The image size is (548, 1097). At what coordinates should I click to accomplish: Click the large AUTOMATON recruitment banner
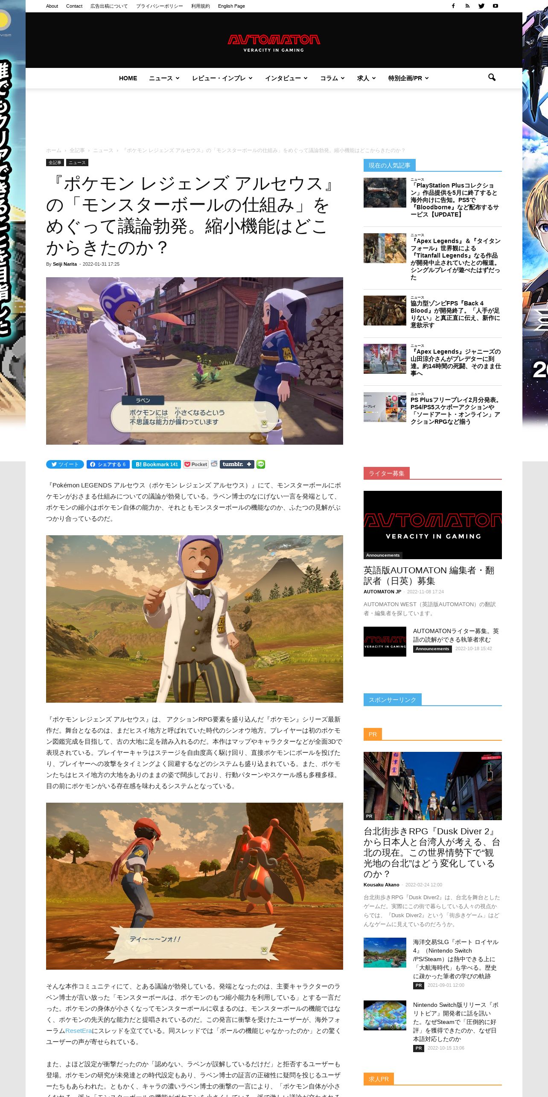pos(433,525)
